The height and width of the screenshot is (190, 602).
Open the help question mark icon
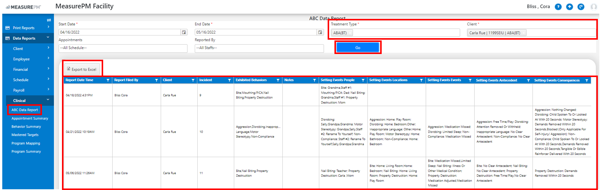558,7
